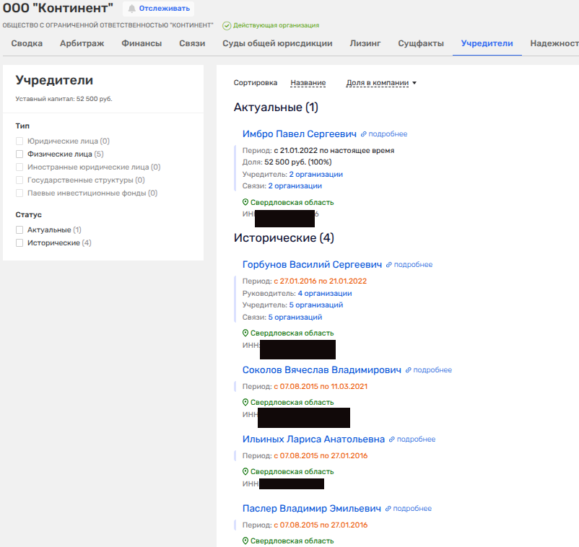Click the bell icon in Отслеживать button
This screenshot has height=547, width=579.
click(132, 9)
